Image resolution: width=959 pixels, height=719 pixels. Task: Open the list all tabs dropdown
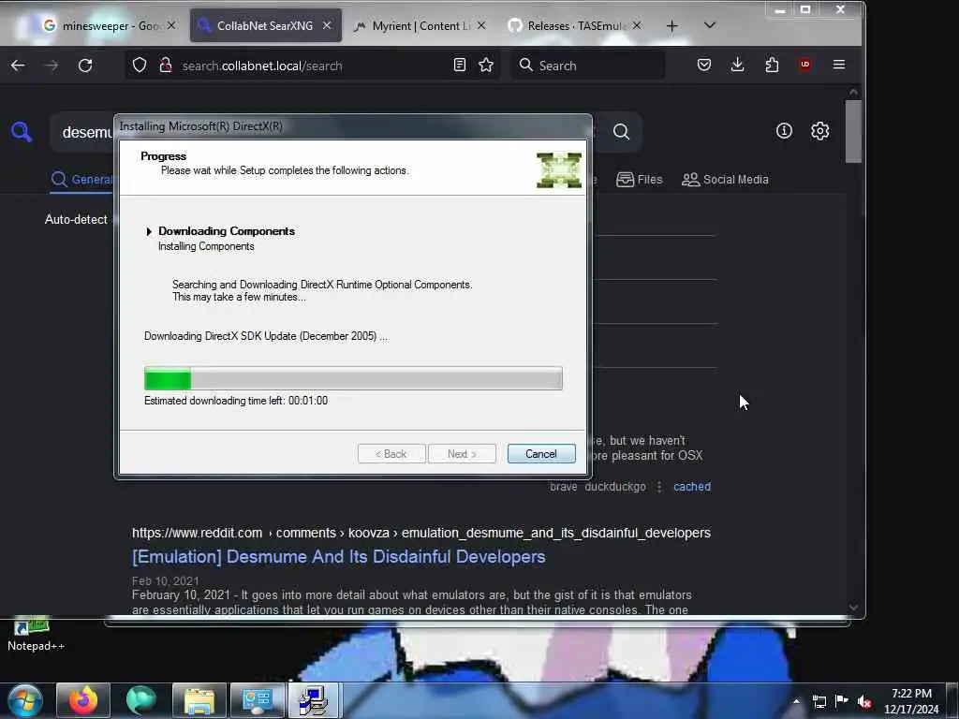point(710,25)
